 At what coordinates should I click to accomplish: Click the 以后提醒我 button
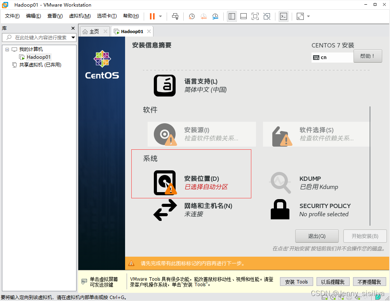coord(333,282)
